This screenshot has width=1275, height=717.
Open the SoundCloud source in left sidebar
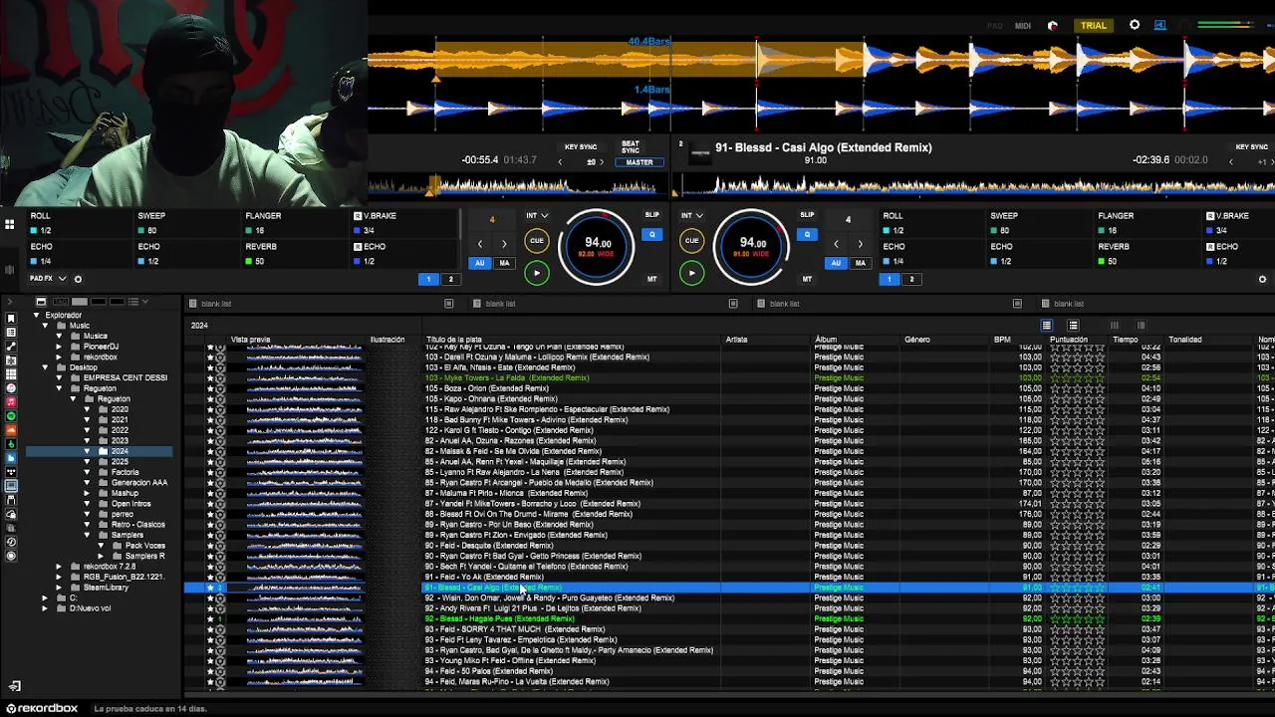(x=11, y=429)
